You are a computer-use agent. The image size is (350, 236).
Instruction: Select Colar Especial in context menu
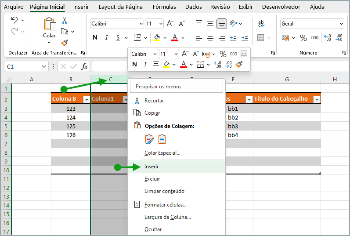pyautogui.click(x=177, y=153)
